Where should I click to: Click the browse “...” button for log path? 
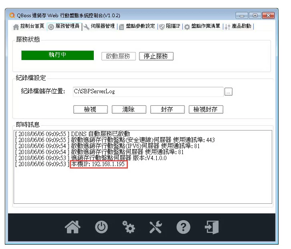pyautogui.click(x=228, y=92)
